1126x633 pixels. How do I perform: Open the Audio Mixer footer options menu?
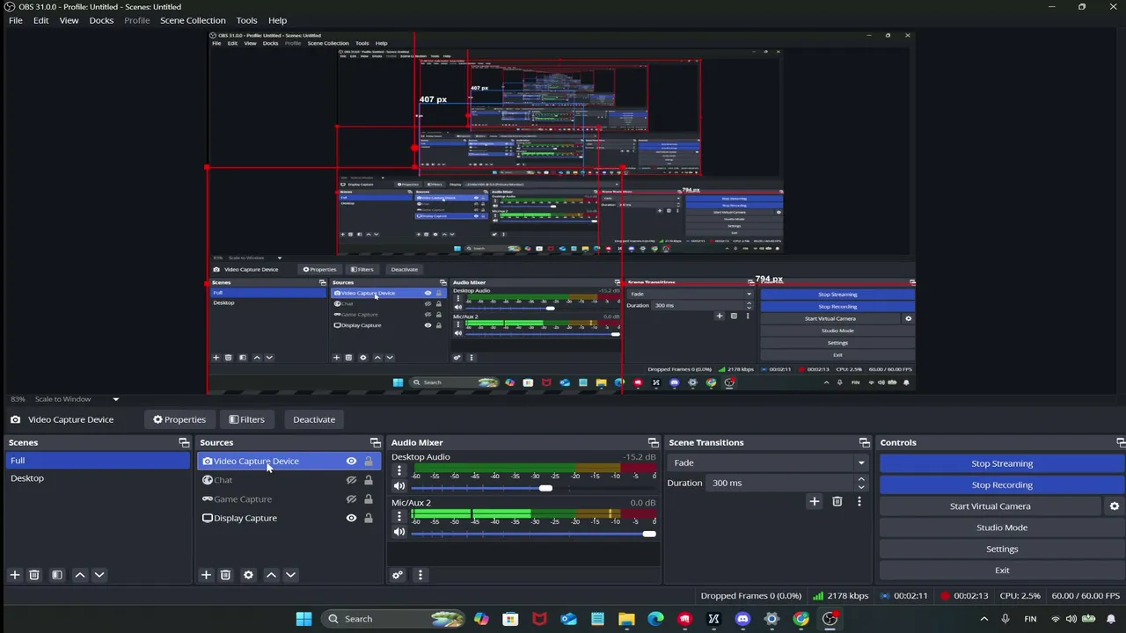420,575
